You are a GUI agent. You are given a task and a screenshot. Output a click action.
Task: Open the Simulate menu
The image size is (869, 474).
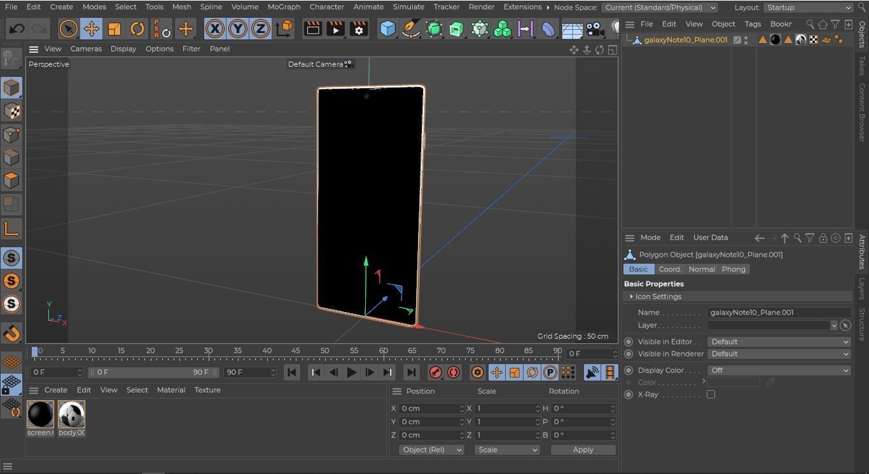(408, 7)
